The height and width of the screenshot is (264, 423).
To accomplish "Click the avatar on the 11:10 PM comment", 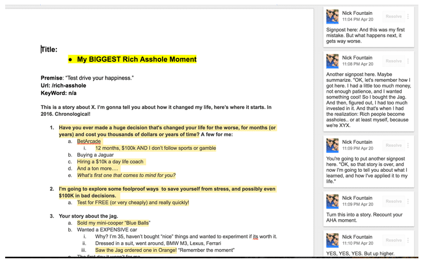I will 332,240.
